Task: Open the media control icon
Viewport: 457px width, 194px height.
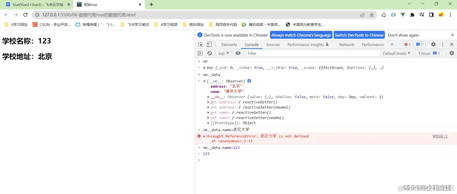Action: point(422,15)
